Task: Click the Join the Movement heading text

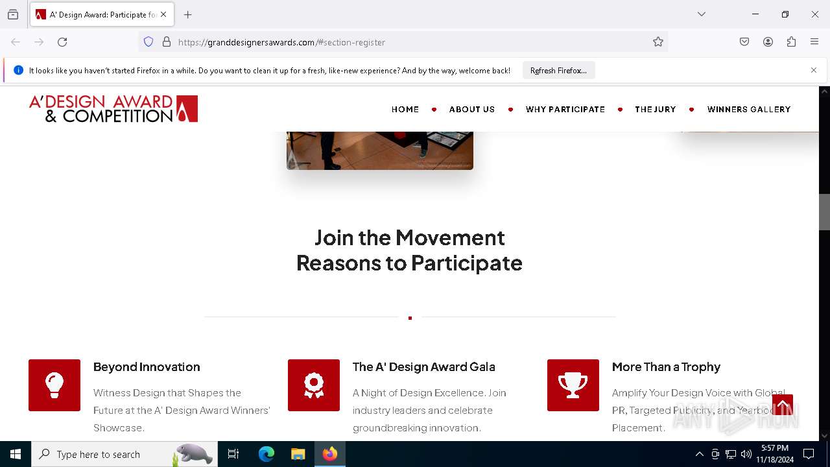Action: pos(409,237)
